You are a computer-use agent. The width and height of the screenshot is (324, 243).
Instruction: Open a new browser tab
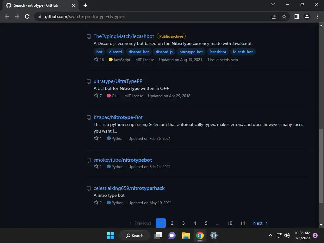pos(85,5)
